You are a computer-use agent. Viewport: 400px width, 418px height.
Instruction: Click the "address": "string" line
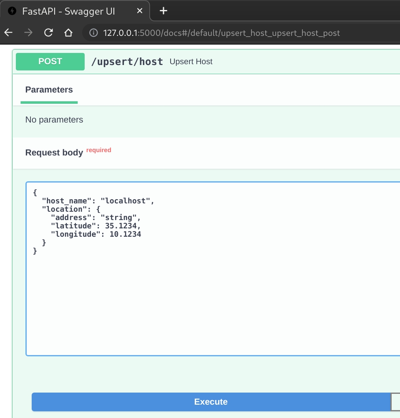96,218
